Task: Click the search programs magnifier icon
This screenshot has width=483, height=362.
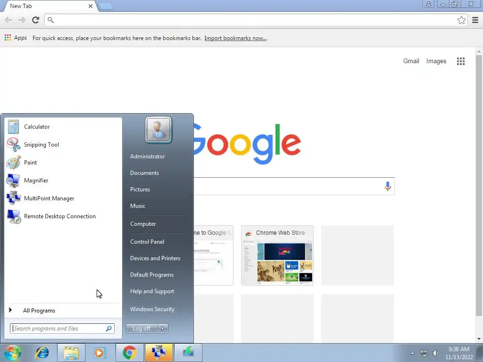Action: coord(109,329)
